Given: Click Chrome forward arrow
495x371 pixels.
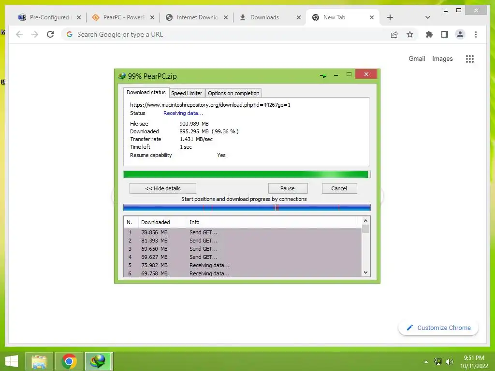Looking at the screenshot, I should (x=35, y=34).
